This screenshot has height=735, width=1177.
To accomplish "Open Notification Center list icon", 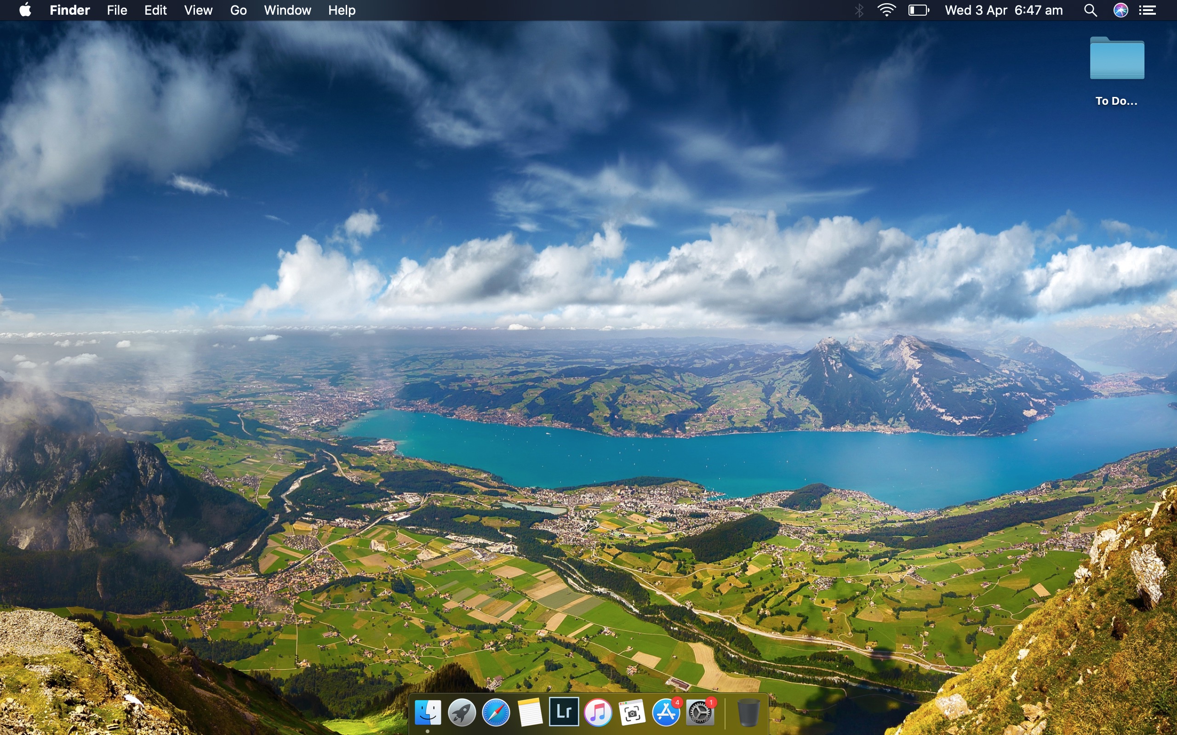I will click(x=1148, y=10).
